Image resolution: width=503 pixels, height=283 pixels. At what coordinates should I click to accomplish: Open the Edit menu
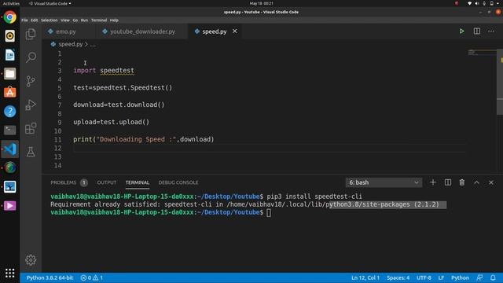click(34, 20)
